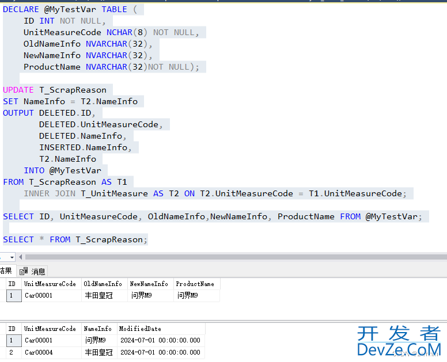Click the editor's horizontal scrollbar track
The image size is (447, 362).
[x=236, y=257]
